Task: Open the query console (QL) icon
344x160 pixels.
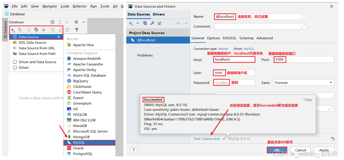Action: (67, 30)
